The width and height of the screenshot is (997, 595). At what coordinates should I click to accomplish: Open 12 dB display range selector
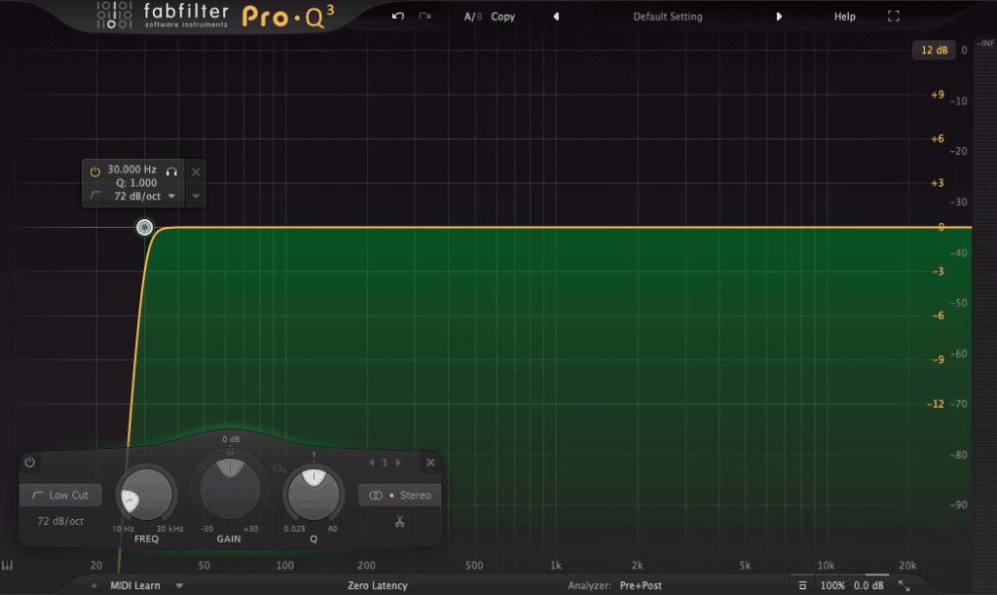(934, 50)
